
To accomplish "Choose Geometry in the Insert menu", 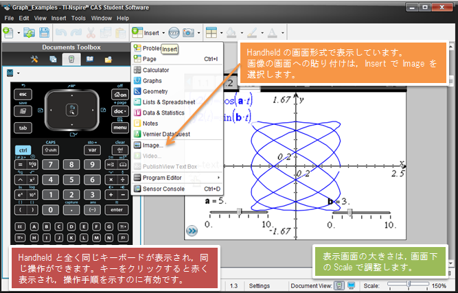I will coord(176,91).
